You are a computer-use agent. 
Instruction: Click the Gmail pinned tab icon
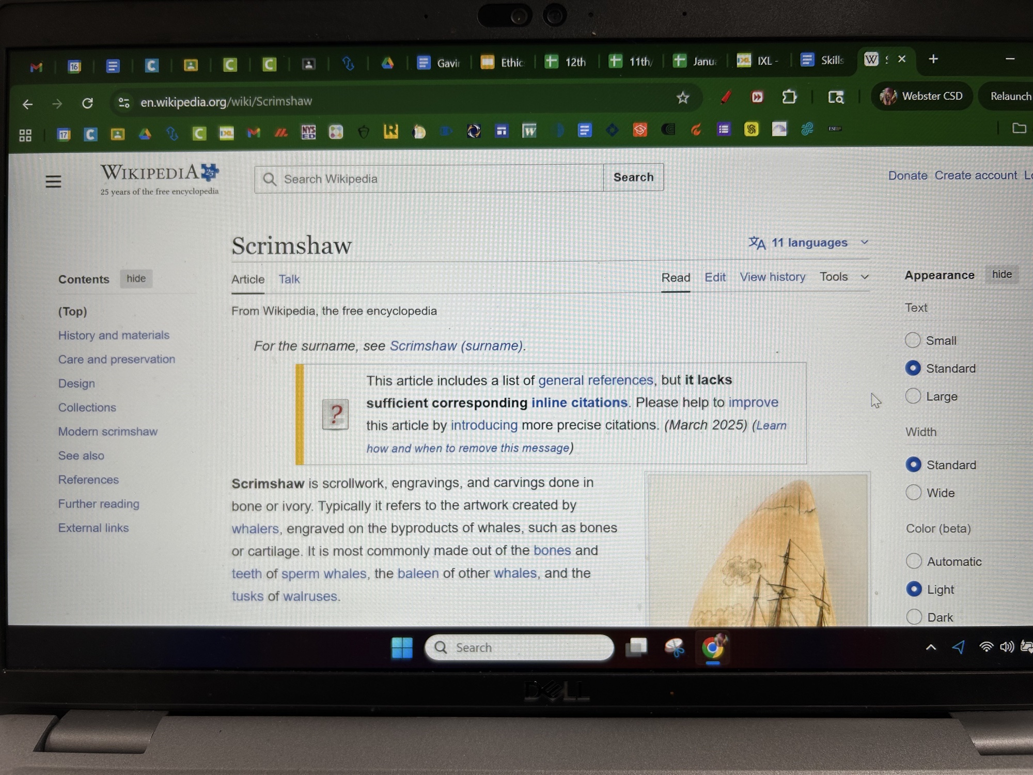click(x=36, y=67)
